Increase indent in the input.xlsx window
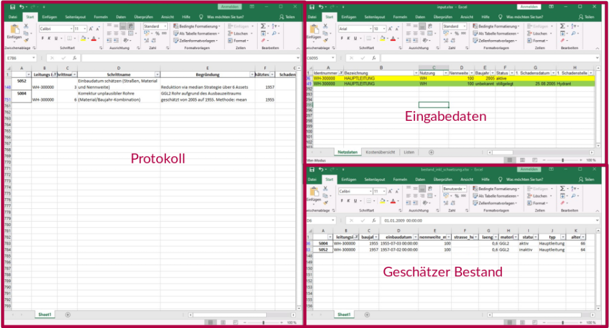This screenshot has width=609, height=328. click(415, 40)
